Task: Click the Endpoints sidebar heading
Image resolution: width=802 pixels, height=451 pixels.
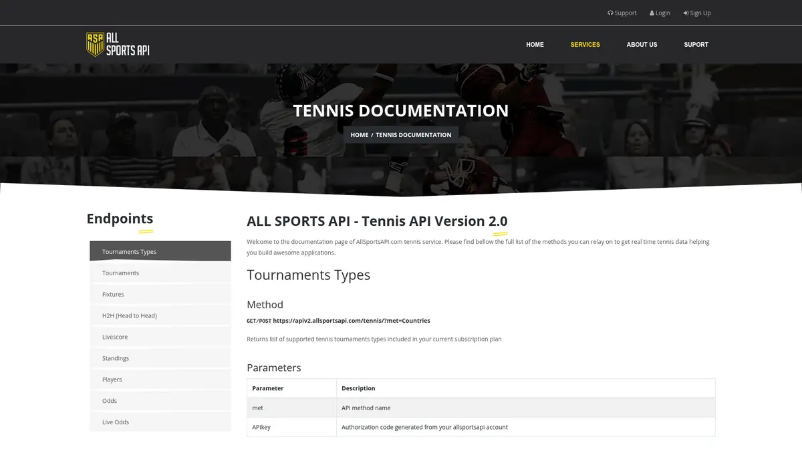Action: pyautogui.click(x=120, y=218)
